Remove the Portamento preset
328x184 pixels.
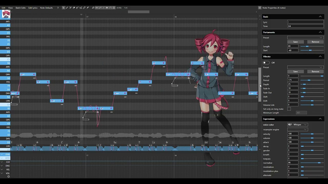pyautogui.click(x=315, y=42)
